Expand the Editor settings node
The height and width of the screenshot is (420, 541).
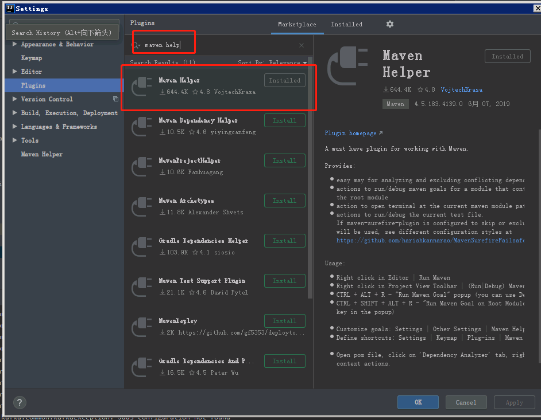pyautogui.click(x=15, y=72)
